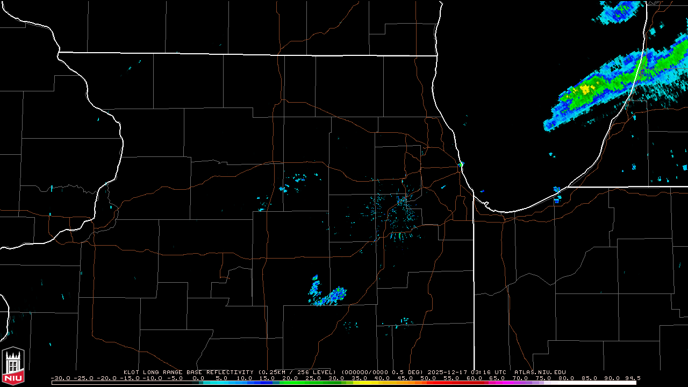Click the -30.0 label on the scale
This screenshot has width=688, height=387.
[61, 378]
